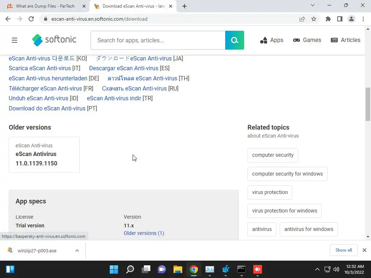Click the page vertical scrollbar thumb
The image size is (371, 278).
[x=368, y=104]
